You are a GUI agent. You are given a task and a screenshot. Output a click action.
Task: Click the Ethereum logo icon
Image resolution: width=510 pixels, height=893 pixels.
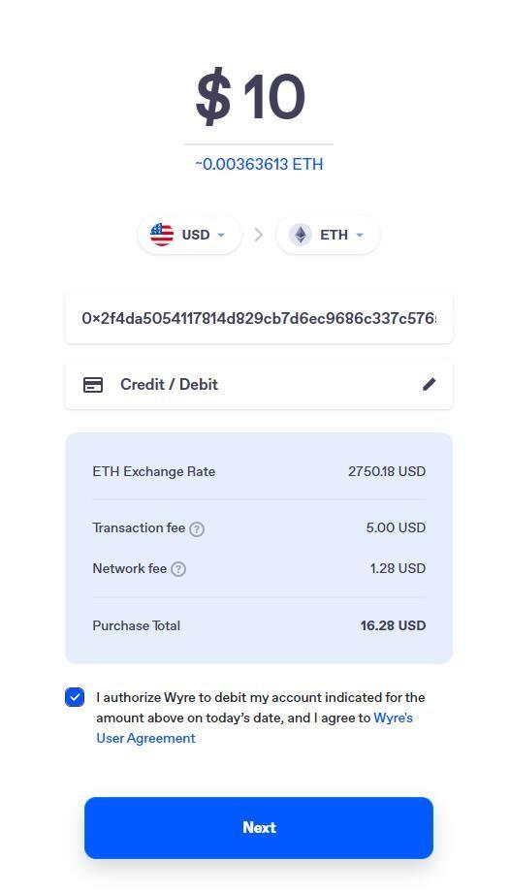tap(300, 235)
